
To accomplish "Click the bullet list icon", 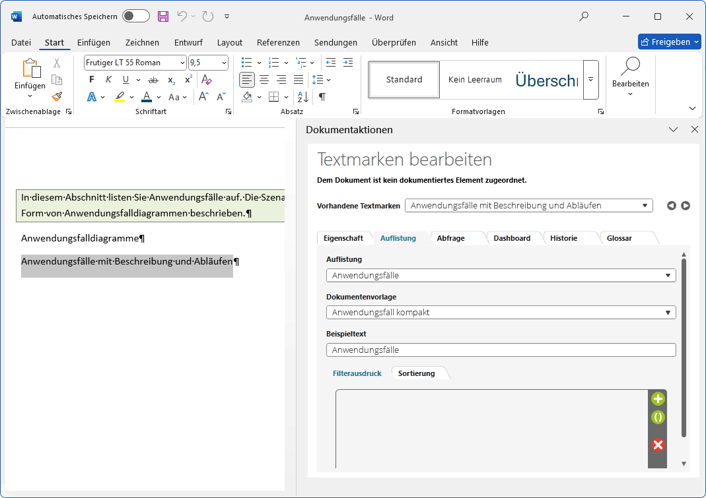I will (x=247, y=62).
